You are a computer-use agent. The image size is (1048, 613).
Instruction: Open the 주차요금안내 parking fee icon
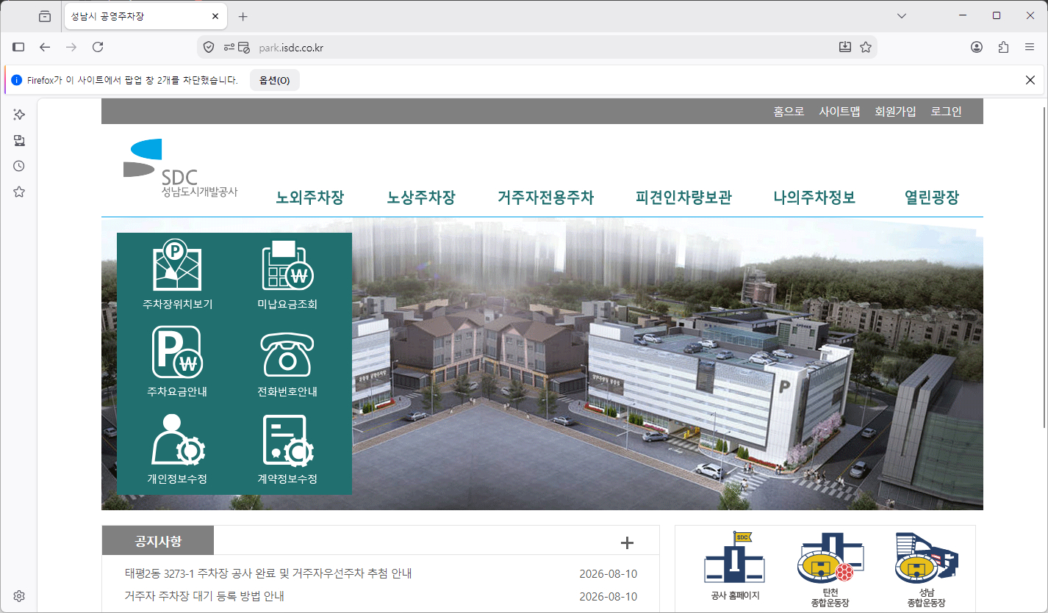(176, 352)
